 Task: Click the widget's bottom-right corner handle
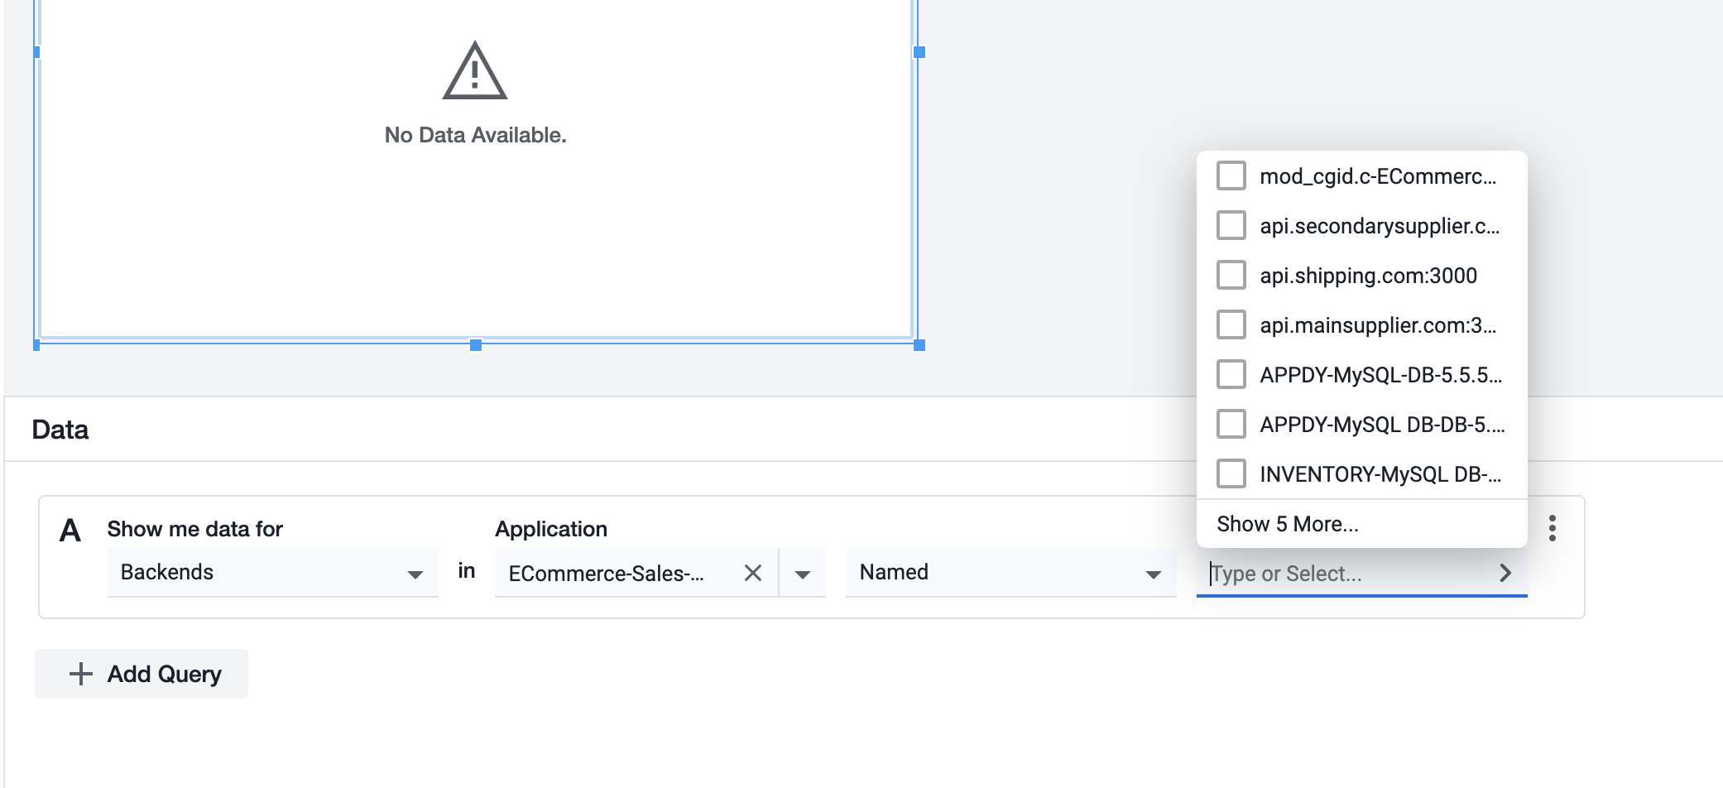pyautogui.click(x=919, y=345)
